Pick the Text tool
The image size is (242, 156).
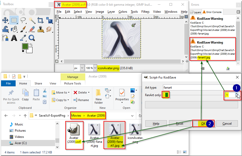[x=14, y=38]
